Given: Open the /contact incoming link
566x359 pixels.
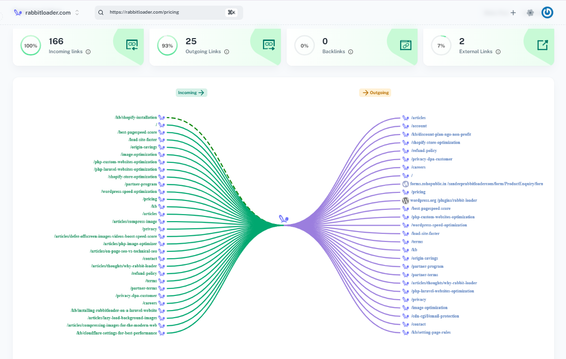Looking at the screenshot, I should [150, 258].
